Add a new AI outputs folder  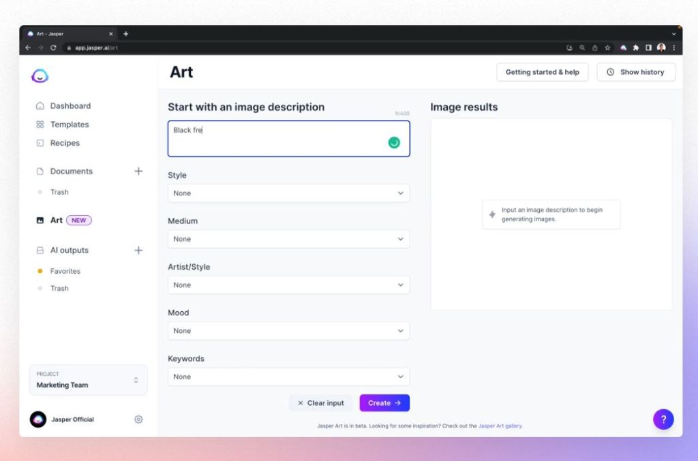tap(138, 251)
